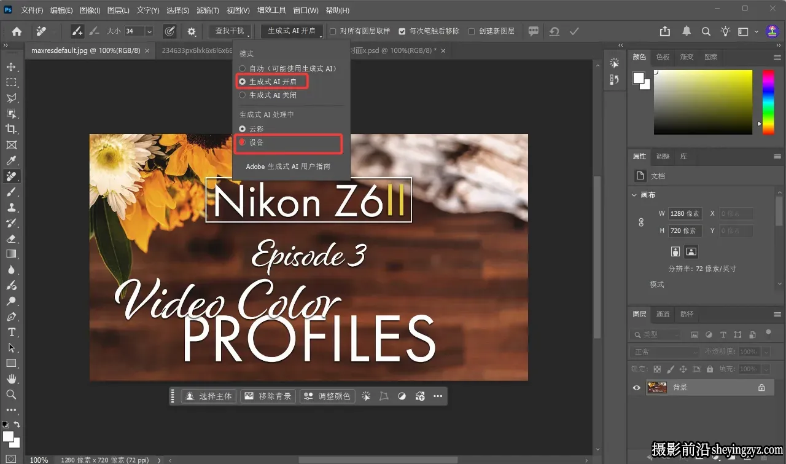Select the Gradient tool
This screenshot has width=786, height=464.
(x=11, y=254)
